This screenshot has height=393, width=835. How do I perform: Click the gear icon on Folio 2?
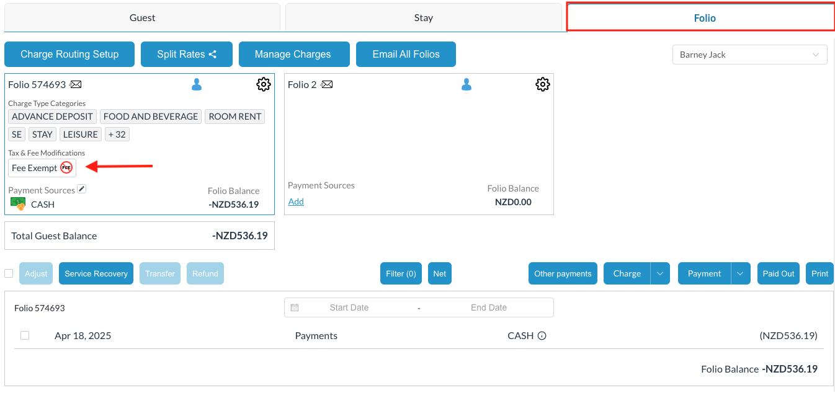click(543, 84)
